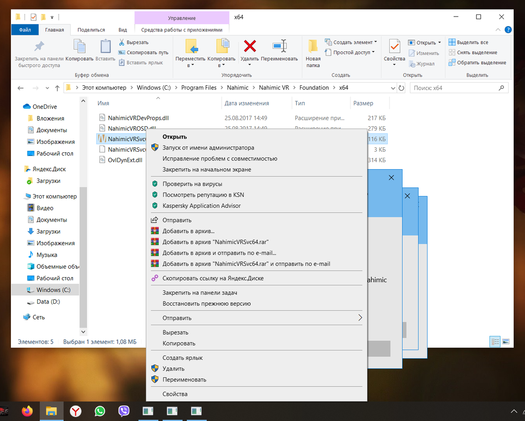Click the red Удалить icon in ribbon
Image resolution: width=525 pixels, height=421 pixels.
250,46
